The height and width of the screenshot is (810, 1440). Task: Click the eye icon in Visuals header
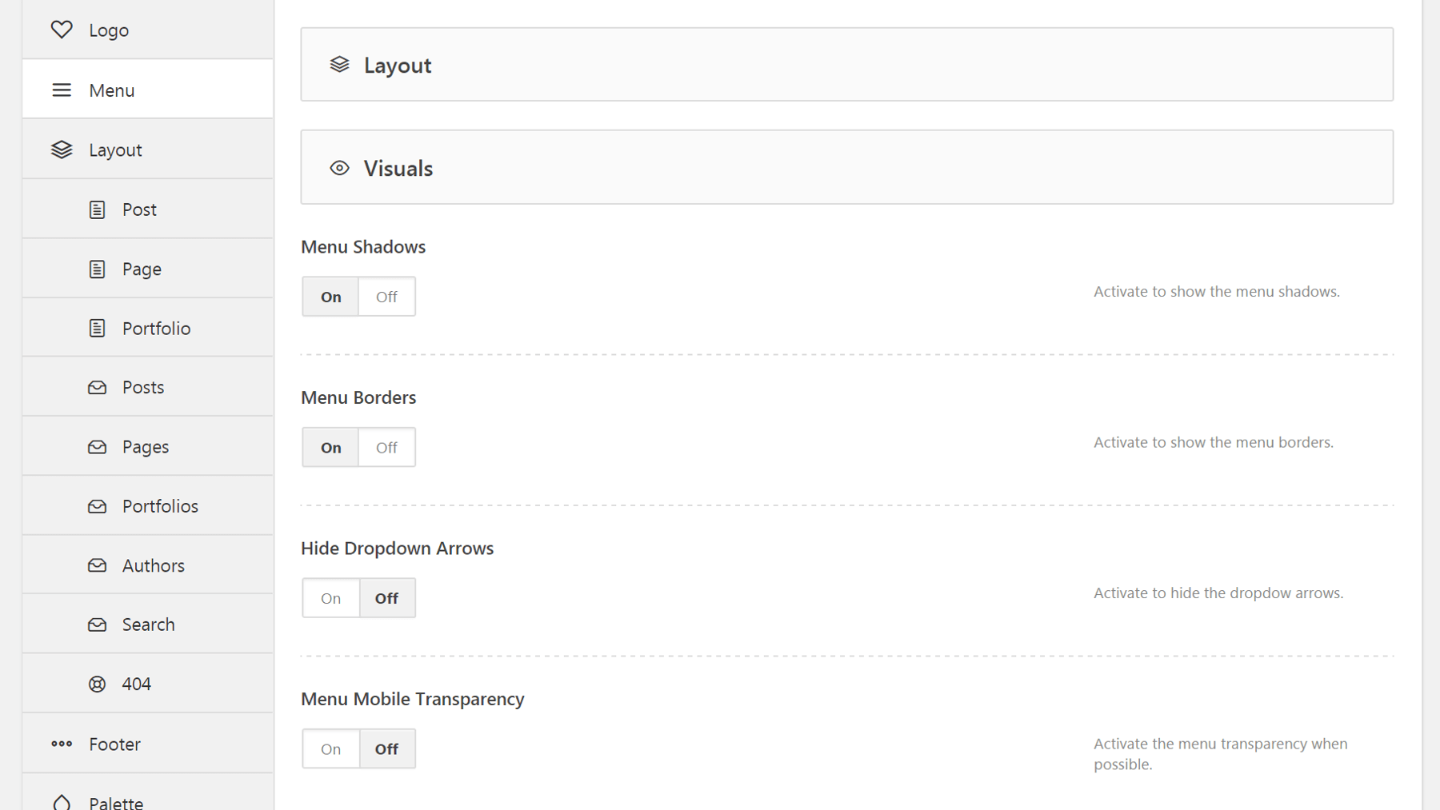click(x=339, y=168)
